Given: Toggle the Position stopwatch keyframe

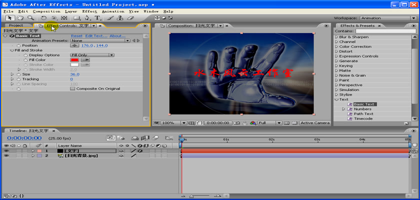Looking at the screenshot, I should pyautogui.click(x=18, y=45).
